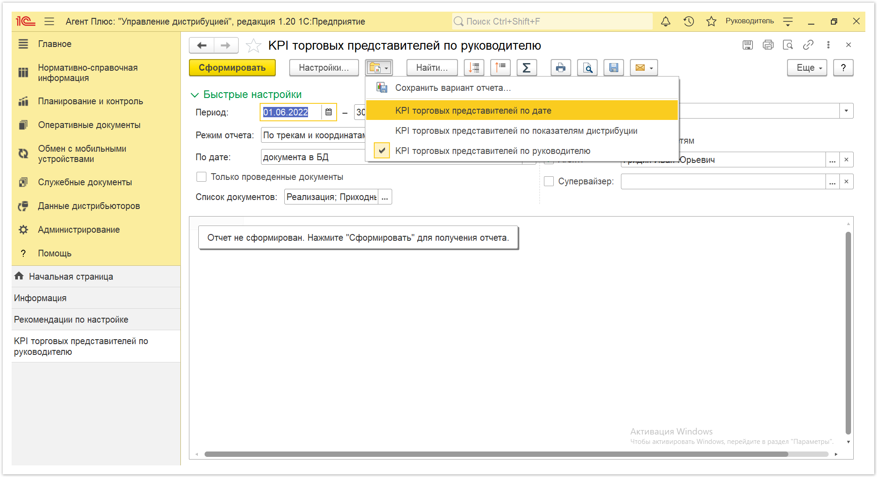Open Служебные документы section
Viewport: 877px width, 477px height.
(x=96, y=182)
